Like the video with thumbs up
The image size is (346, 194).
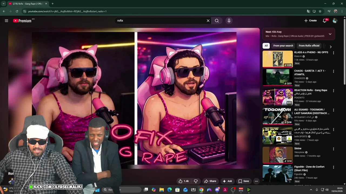[x=184, y=181]
